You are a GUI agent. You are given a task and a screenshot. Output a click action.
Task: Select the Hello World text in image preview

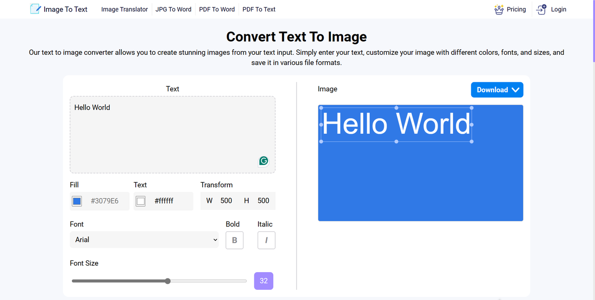(x=397, y=124)
